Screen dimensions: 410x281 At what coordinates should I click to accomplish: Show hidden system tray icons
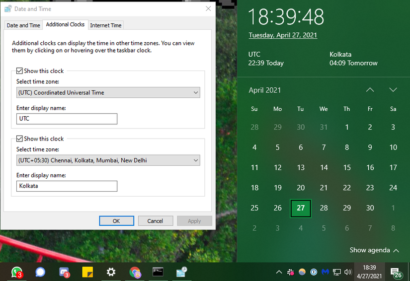[279, 272]
